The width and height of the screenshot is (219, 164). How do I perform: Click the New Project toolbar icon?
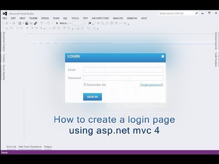coord(20,23)
